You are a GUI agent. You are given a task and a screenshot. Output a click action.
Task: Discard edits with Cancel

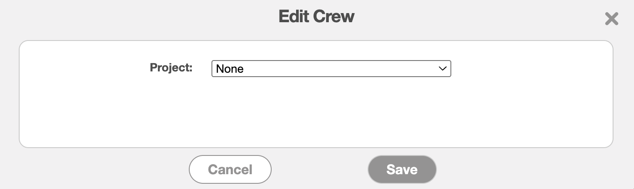[x=230, y=169]
